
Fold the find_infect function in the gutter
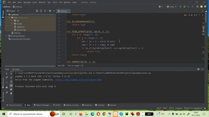[x=66, y=32]
